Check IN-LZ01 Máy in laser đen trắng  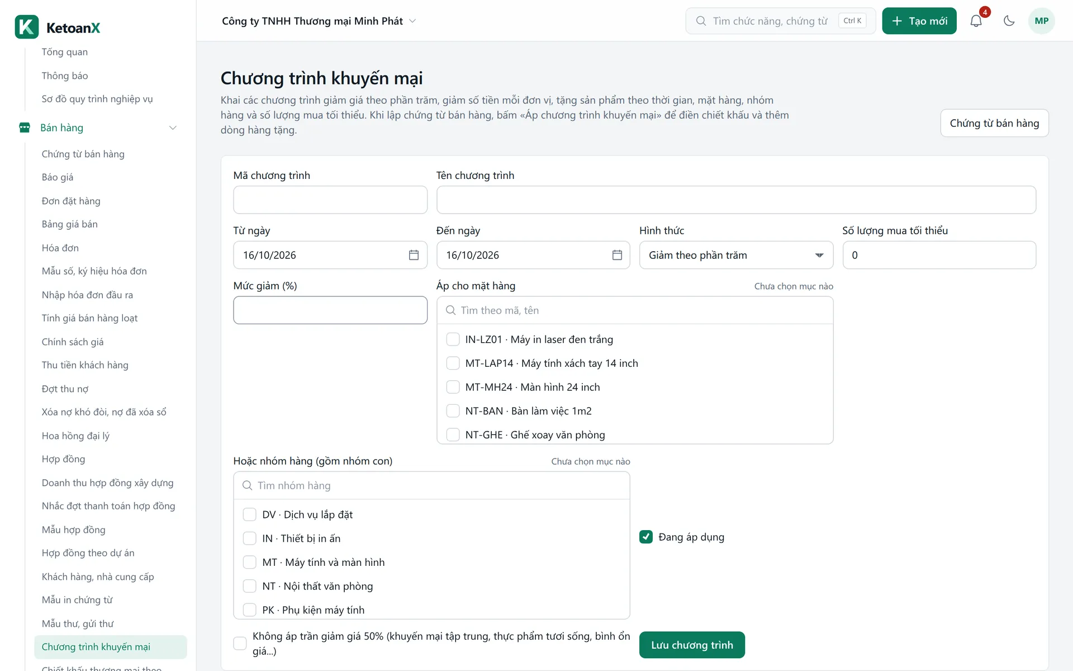pos(453,339)
